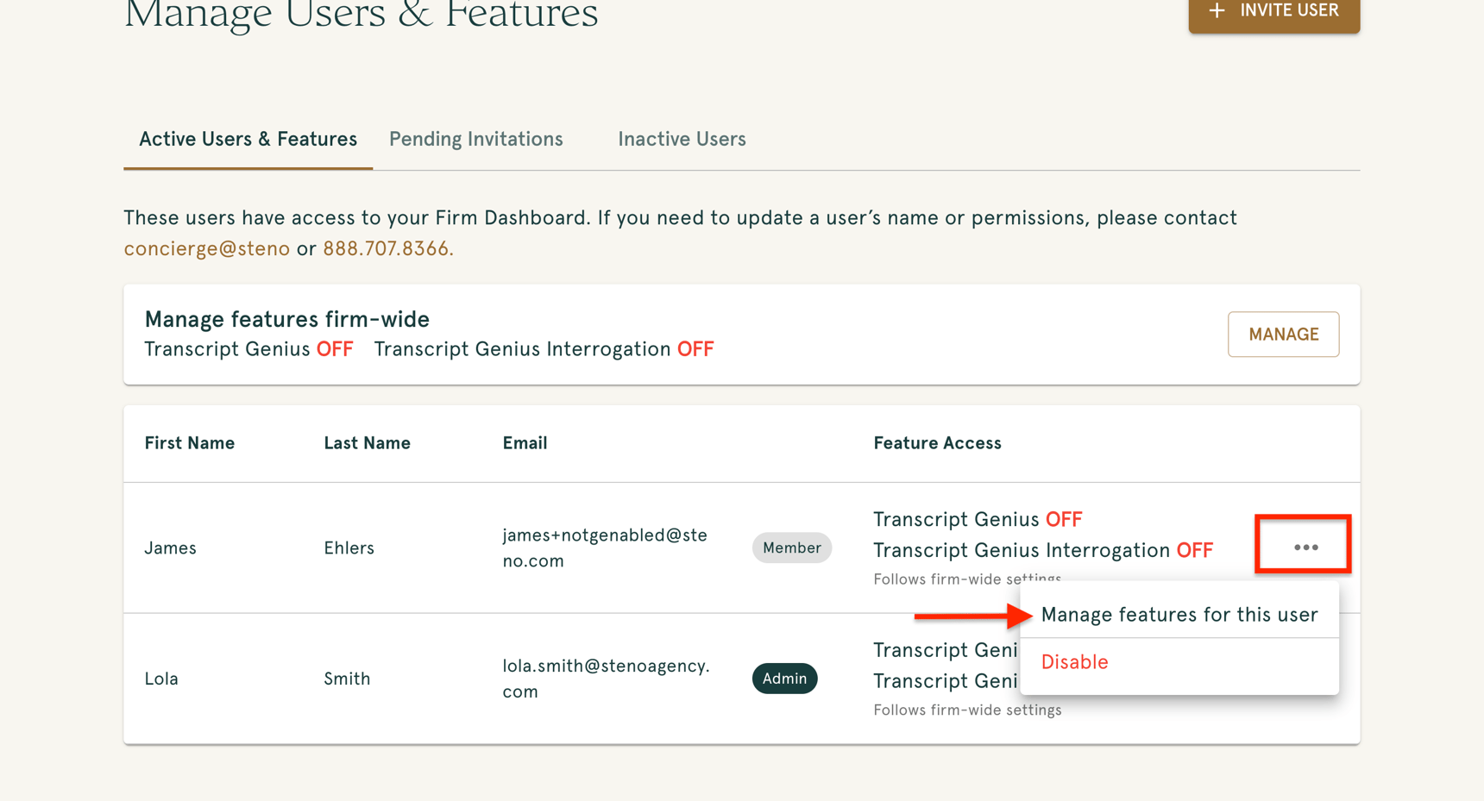Open the concierge@steno email link
The image size is (1484, 801).
pos(206,247)
